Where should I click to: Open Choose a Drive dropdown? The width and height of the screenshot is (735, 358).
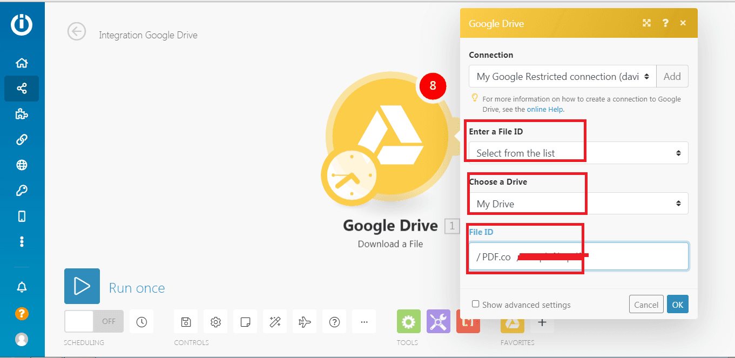[578, 204]
